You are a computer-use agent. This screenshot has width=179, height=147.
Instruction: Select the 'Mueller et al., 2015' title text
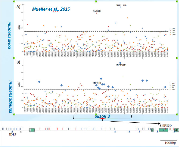point(51,9)
